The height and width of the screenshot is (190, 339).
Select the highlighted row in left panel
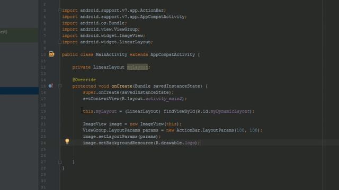pos(19,90)
